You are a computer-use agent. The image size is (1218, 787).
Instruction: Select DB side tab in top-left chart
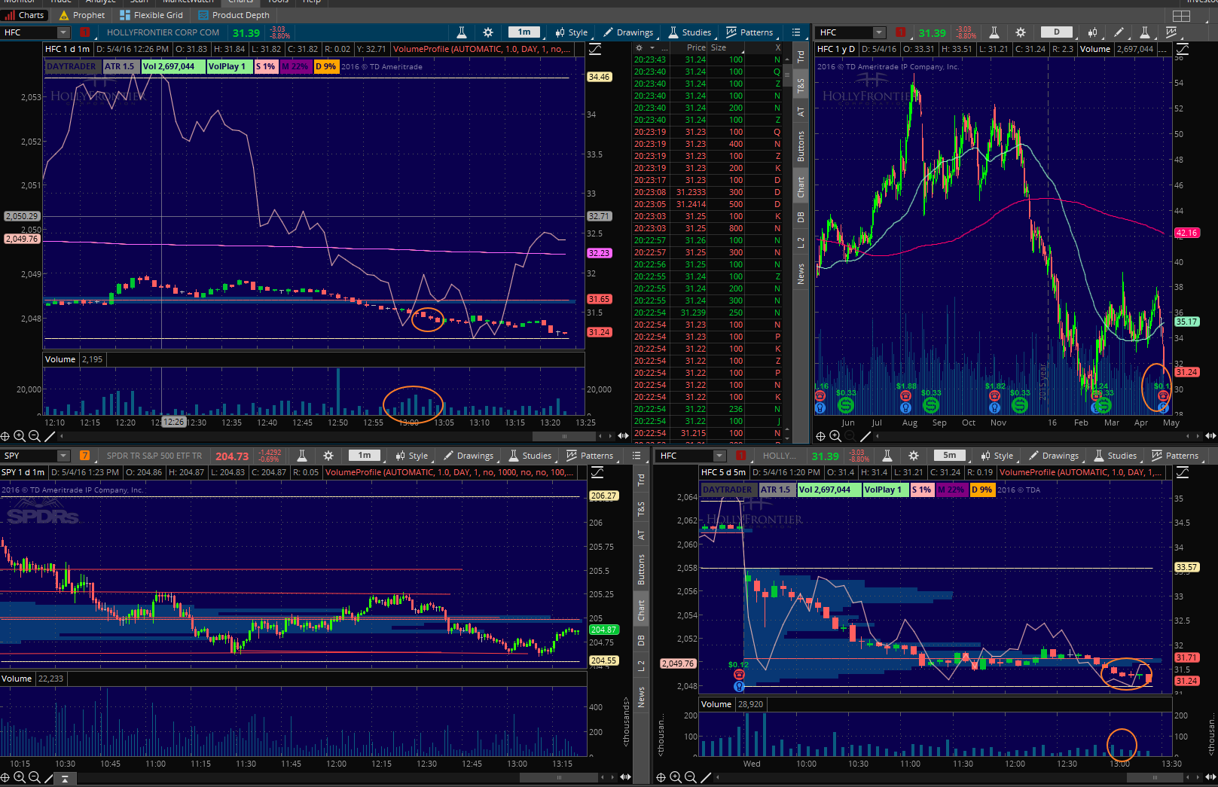click(801, 218)
